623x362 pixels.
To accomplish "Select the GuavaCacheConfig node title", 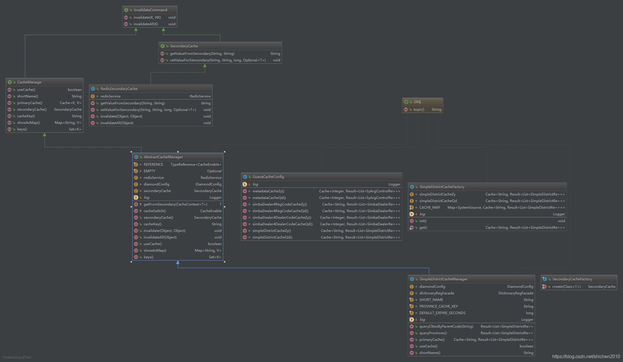I will pos(268,177).
